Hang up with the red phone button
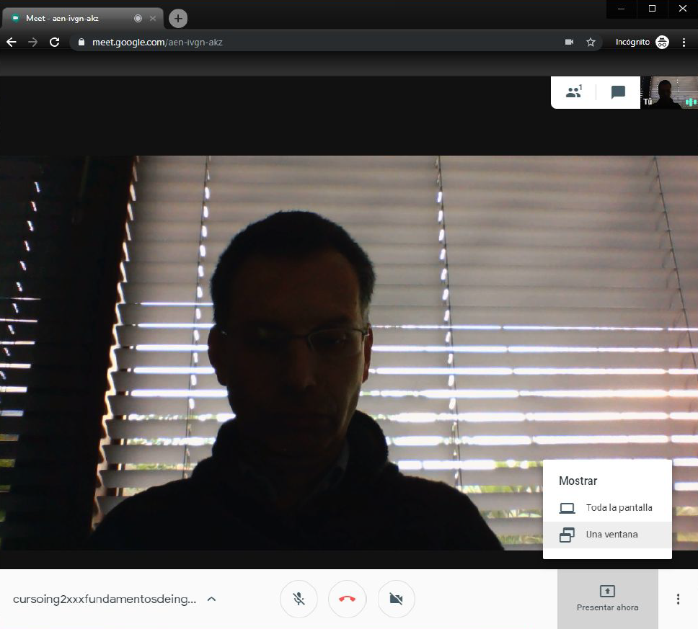This screenshot has width=698, height=629. click(348, 599)
